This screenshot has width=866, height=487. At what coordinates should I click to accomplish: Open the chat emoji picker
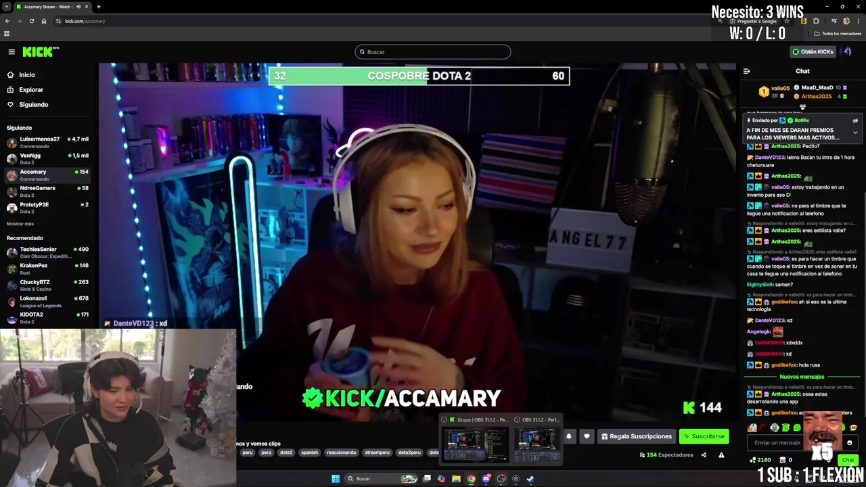850,443
